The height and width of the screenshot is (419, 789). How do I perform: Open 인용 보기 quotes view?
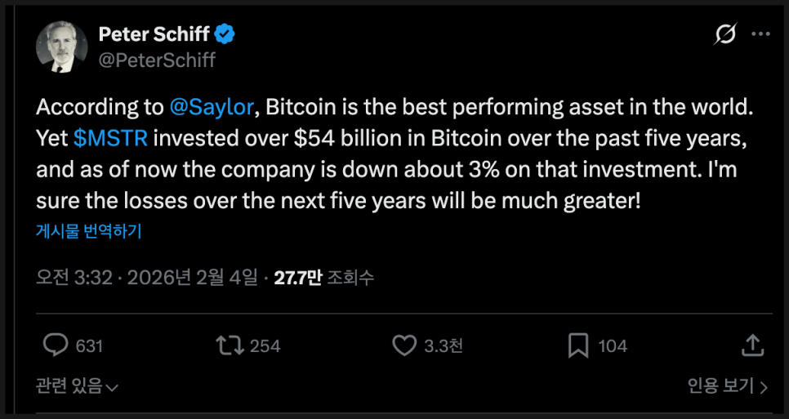pyautogui.click(x=727, y=386)
